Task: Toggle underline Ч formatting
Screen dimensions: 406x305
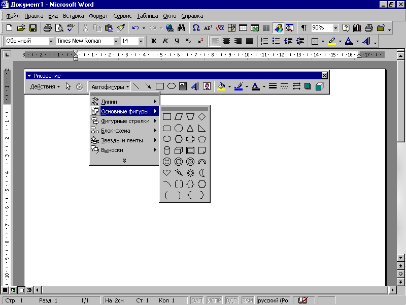Action: coord(177,41)
